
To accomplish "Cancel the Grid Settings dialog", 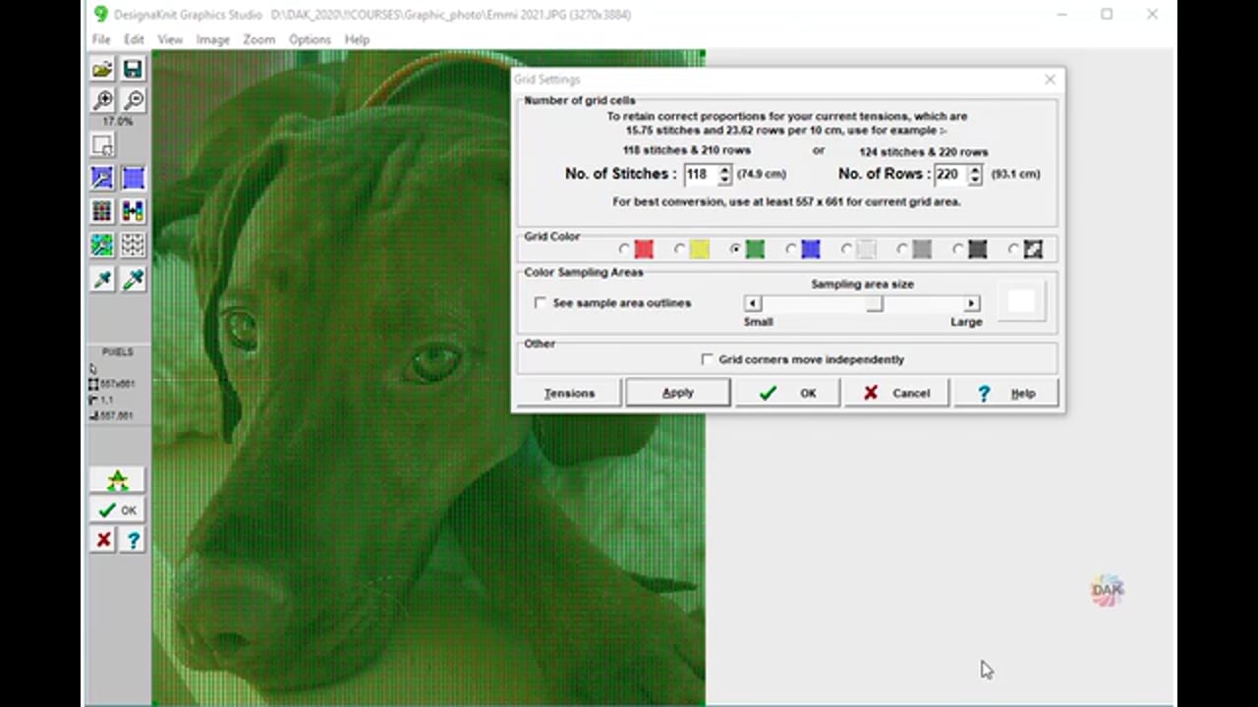I will click(896, 393).
